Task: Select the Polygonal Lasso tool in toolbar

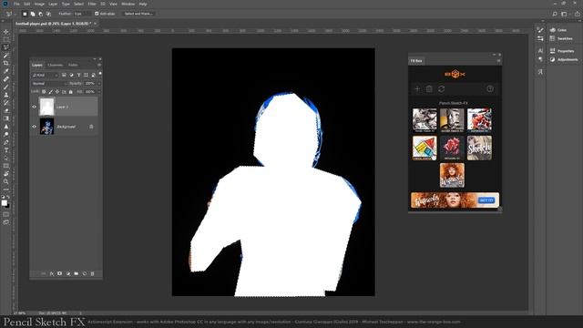Action: tap(6, 47)
